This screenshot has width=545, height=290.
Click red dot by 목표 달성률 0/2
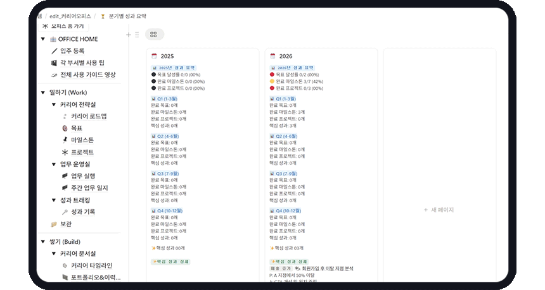tap(272, 75)
